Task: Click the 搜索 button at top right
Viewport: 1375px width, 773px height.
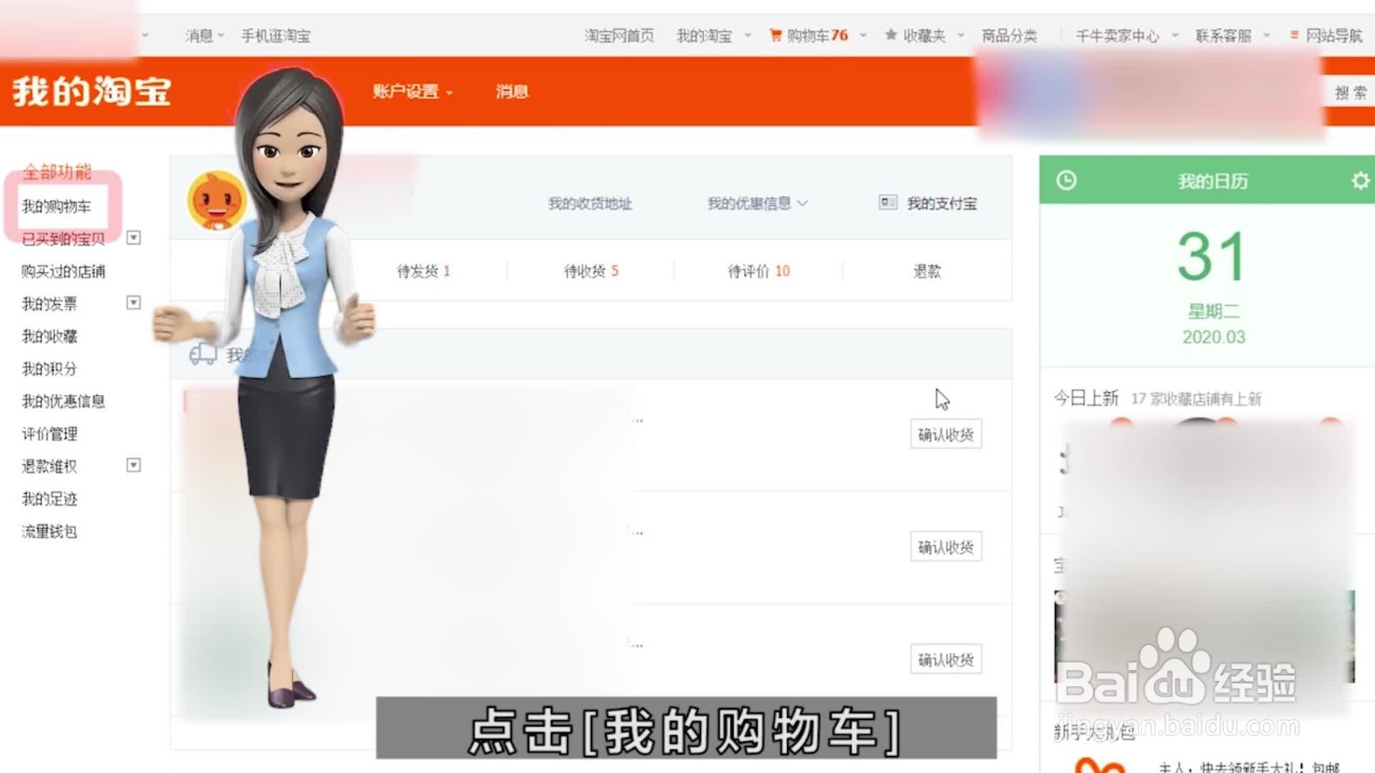Action: pos(1351,92)
